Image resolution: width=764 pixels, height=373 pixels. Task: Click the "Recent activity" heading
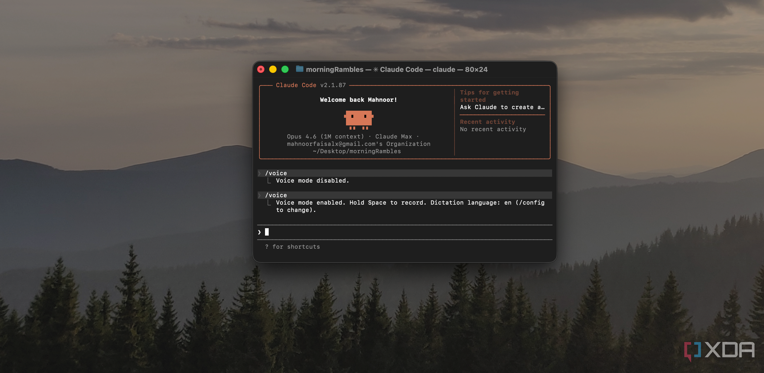[487, 122]
